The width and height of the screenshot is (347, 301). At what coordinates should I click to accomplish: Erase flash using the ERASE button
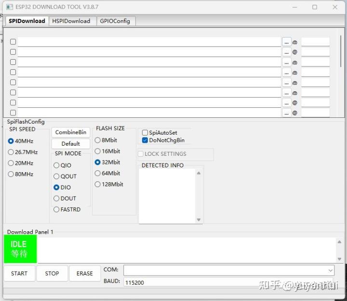[x=85, y=274]
